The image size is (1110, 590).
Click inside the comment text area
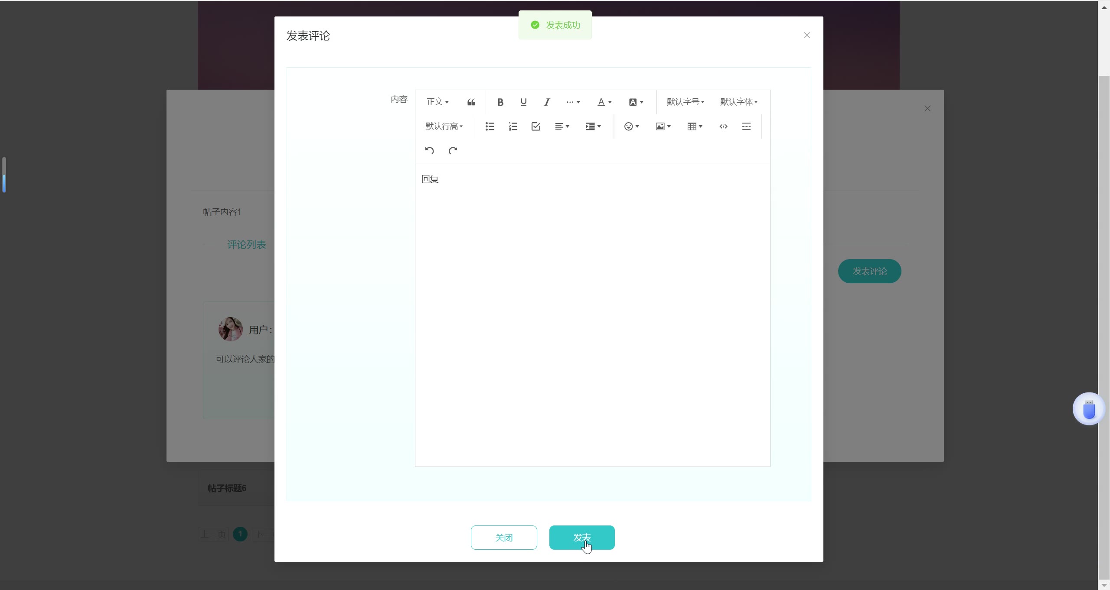coord(592,303)
